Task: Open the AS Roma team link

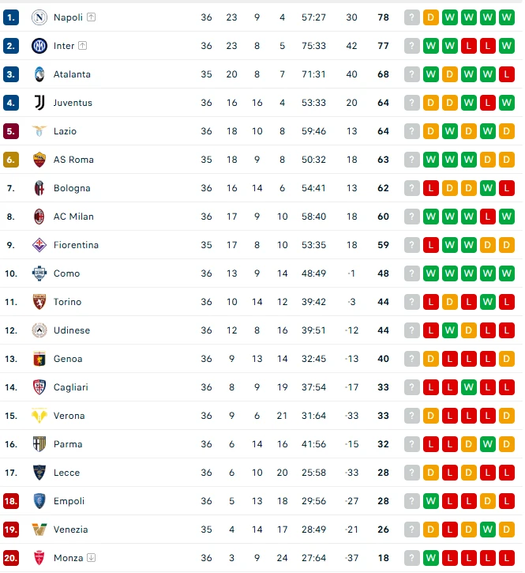Action: [73, 160]
